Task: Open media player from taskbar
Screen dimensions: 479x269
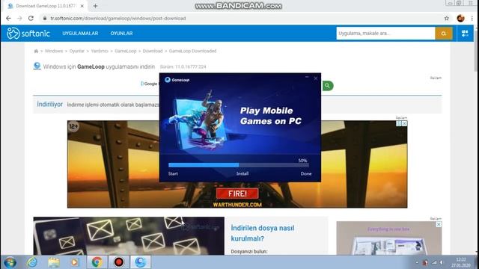Action: [75, 262]
